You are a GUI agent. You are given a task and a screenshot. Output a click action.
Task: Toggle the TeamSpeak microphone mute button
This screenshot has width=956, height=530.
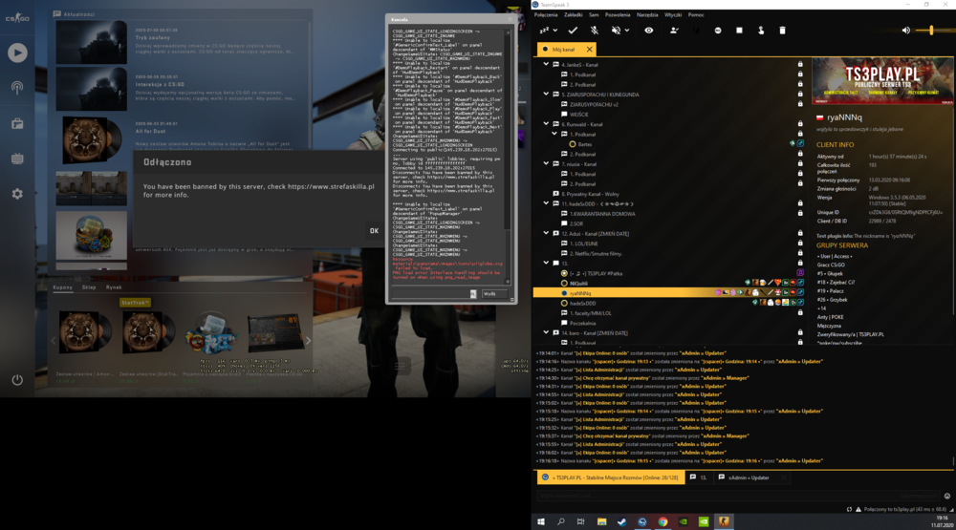pyautogui.click(x=595, y=30)
